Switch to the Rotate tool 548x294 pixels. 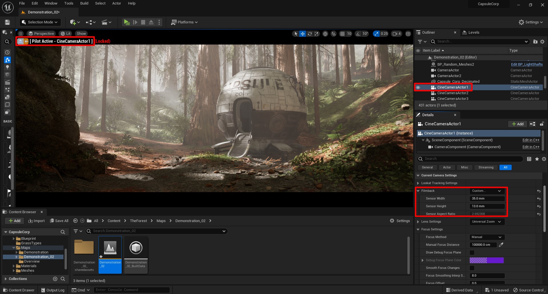310,33
